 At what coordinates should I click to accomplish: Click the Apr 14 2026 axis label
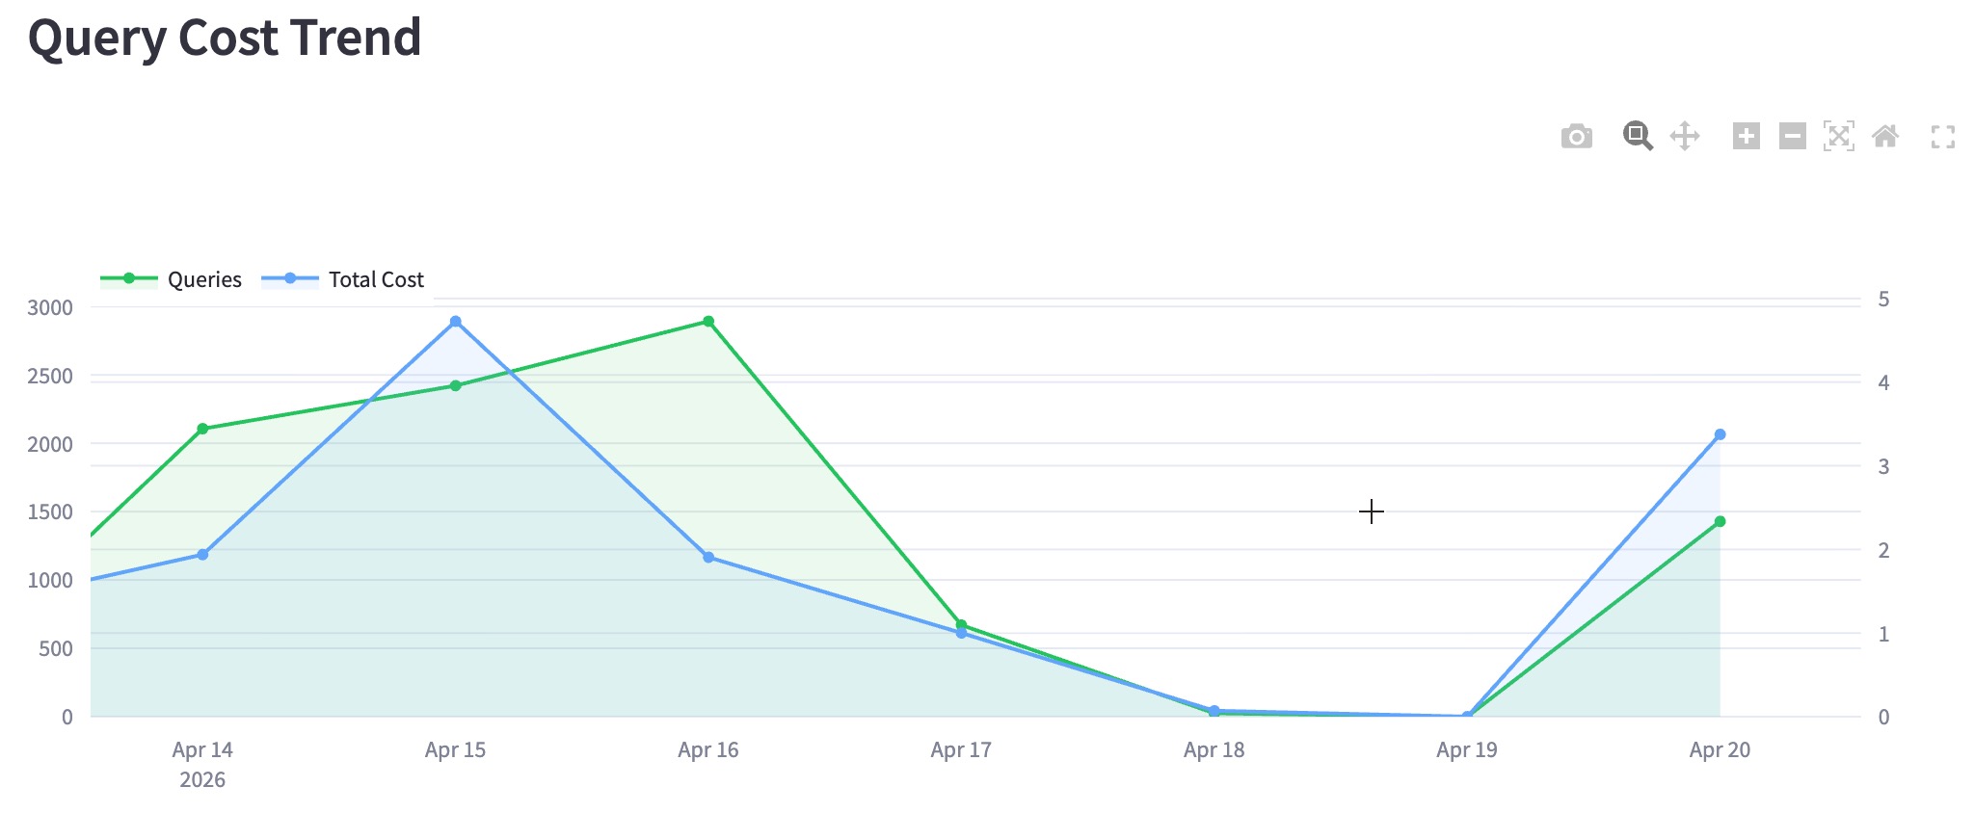[x=203, y=763]
